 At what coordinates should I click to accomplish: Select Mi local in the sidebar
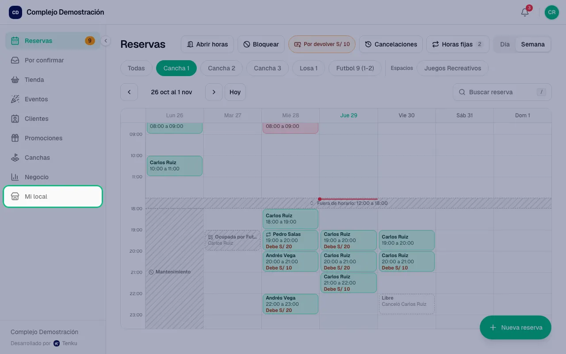[53, 196]
